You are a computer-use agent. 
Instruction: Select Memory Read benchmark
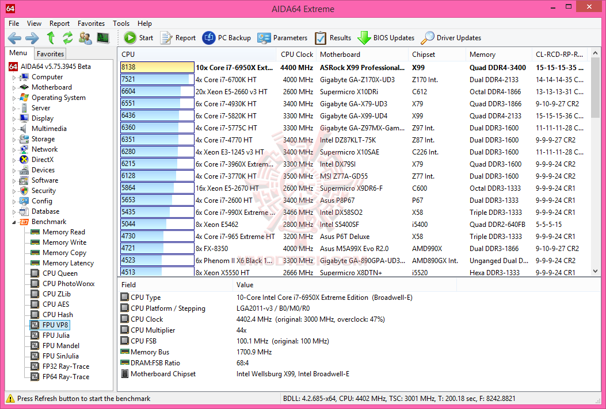tap(63, 232)
